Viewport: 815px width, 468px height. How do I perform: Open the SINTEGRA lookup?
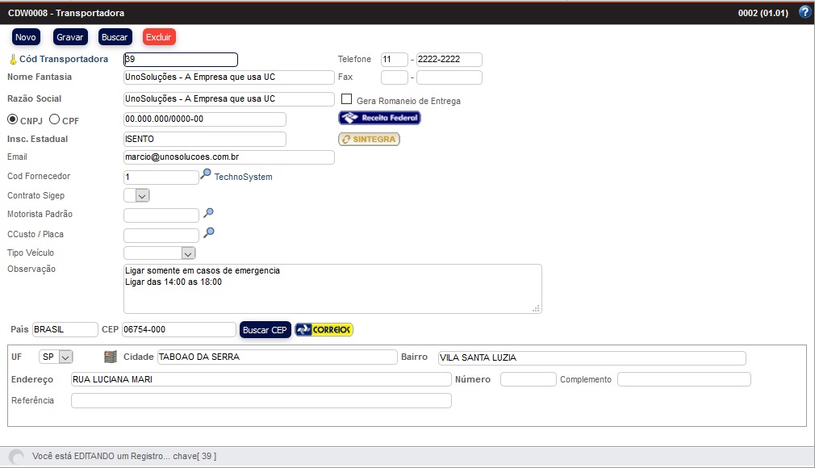pyautogui.click(x=369, y=139)
